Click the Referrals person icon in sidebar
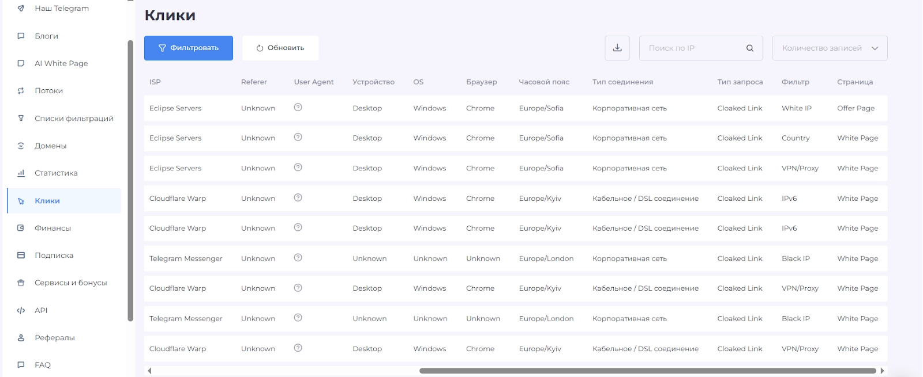The width and height of the screenshot is (923, 377). [21, 338]
